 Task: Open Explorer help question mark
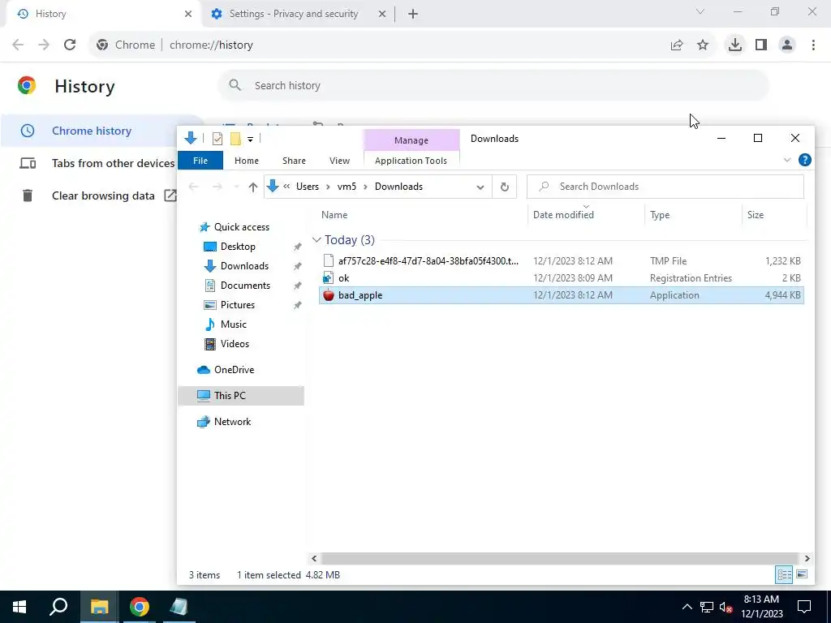pyautogui.click(x=804, y=160)
